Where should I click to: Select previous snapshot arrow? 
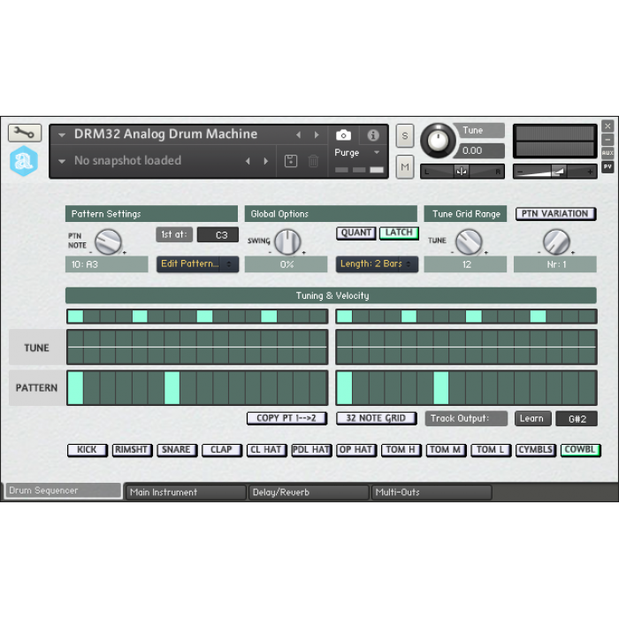coord(248,161)
